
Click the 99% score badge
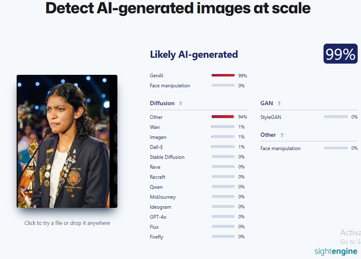[x=340, y=54]
